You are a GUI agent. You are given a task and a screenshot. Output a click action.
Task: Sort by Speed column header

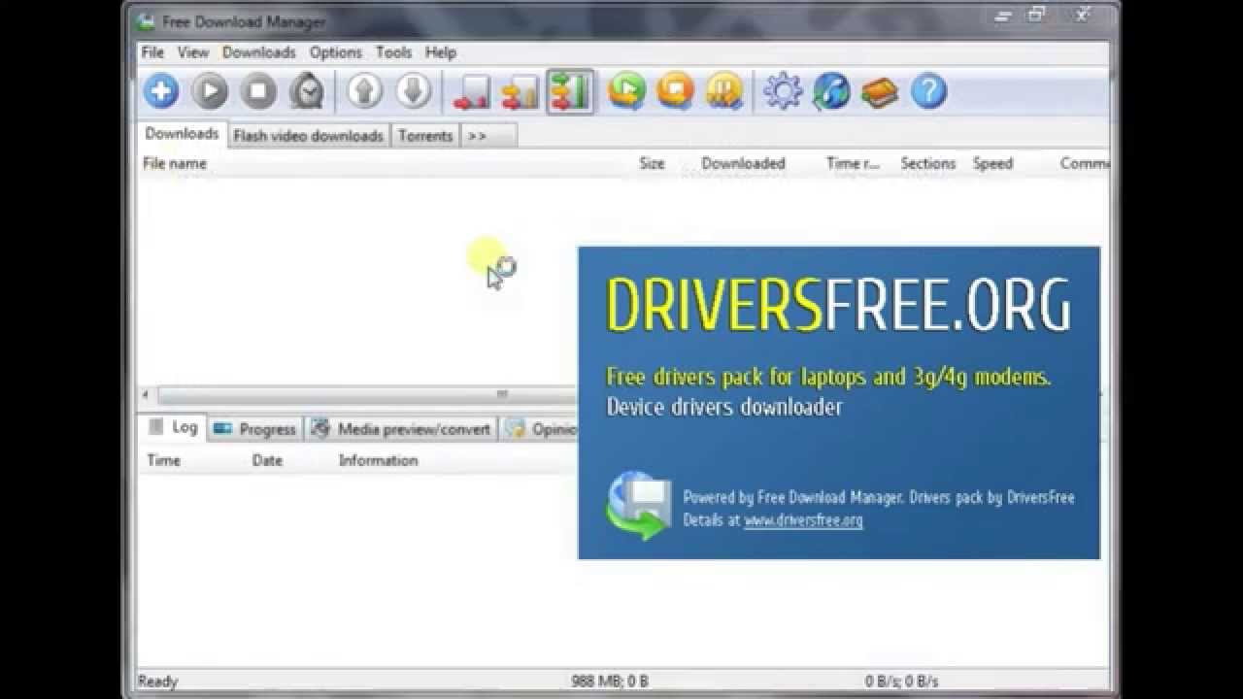(992, 163)
